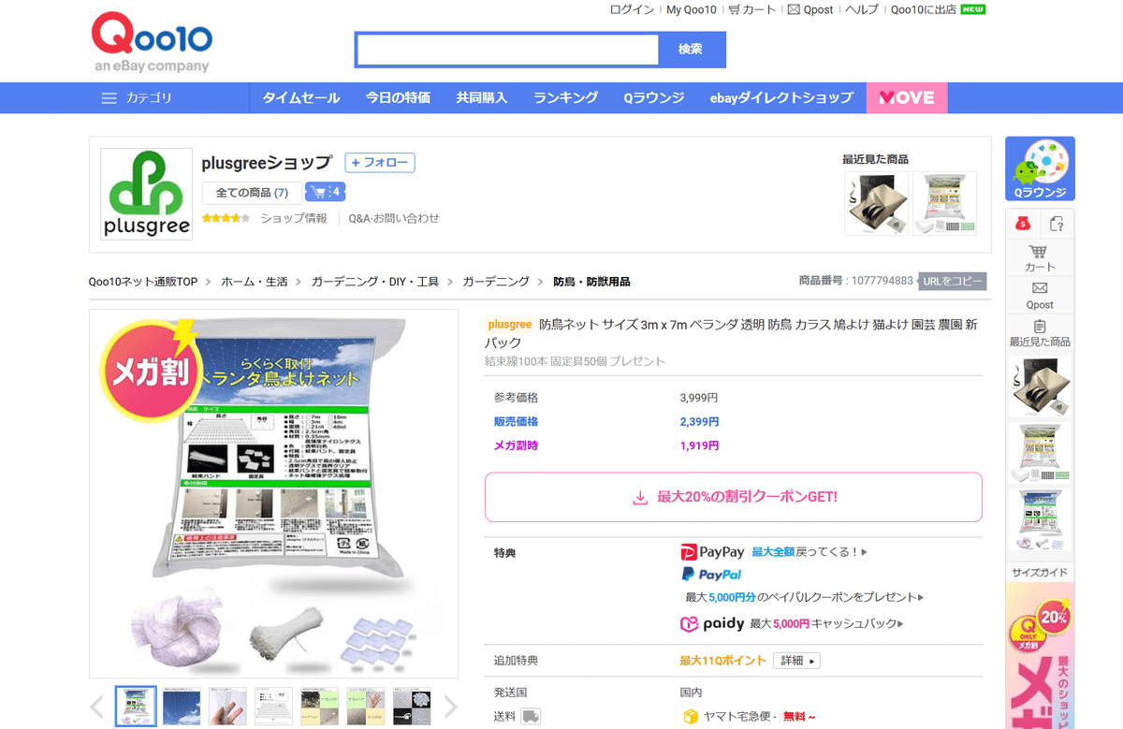Click inside the search input field

[x=508, y=50]
